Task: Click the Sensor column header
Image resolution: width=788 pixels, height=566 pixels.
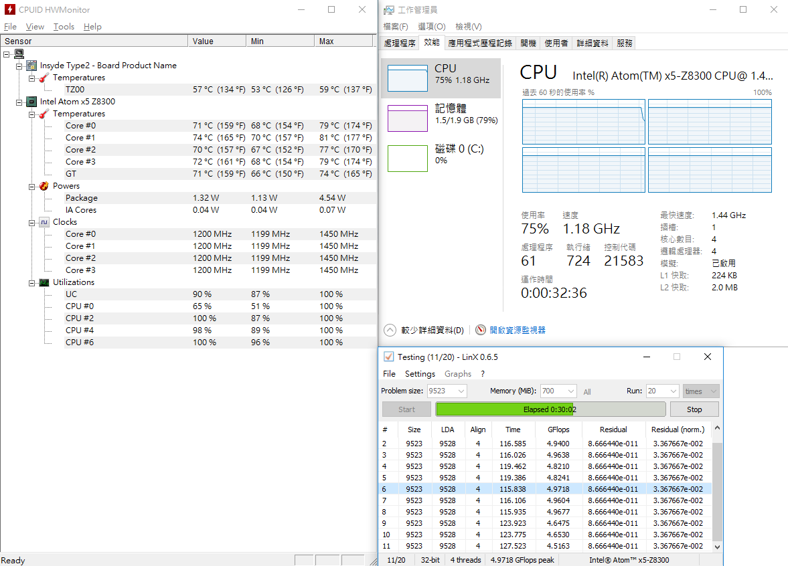Action: coord(94,41)
